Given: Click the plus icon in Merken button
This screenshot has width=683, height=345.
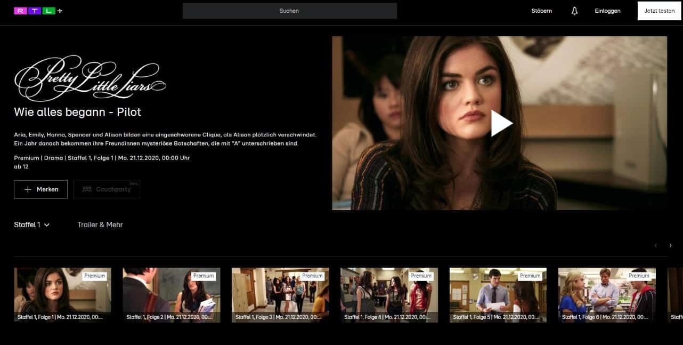Looking at the screenshot, I should (x=28, y=189).
